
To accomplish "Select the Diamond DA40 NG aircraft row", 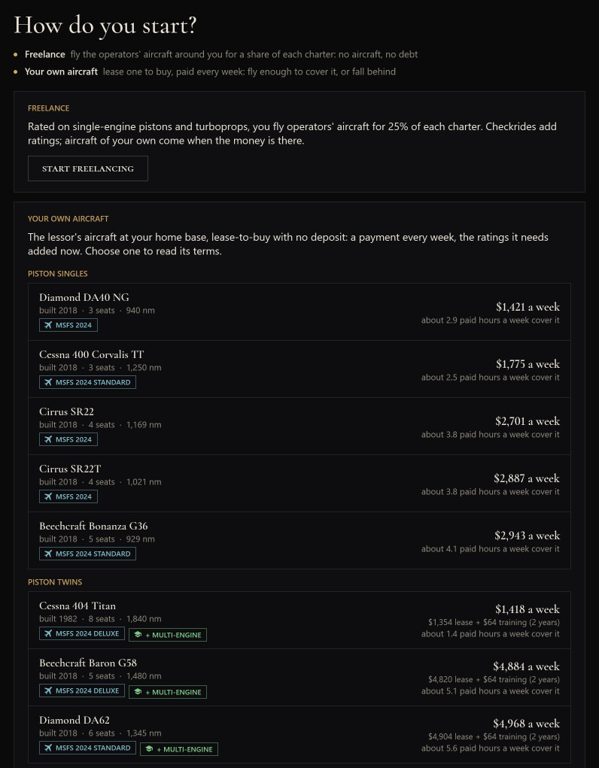I will 299,312.
